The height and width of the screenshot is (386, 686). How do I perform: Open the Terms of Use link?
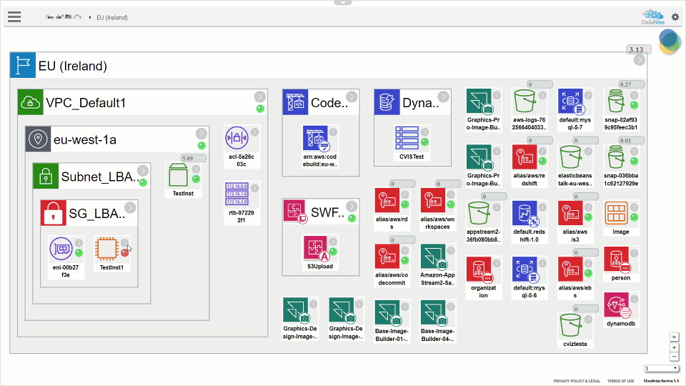click(x=620, y=381)
